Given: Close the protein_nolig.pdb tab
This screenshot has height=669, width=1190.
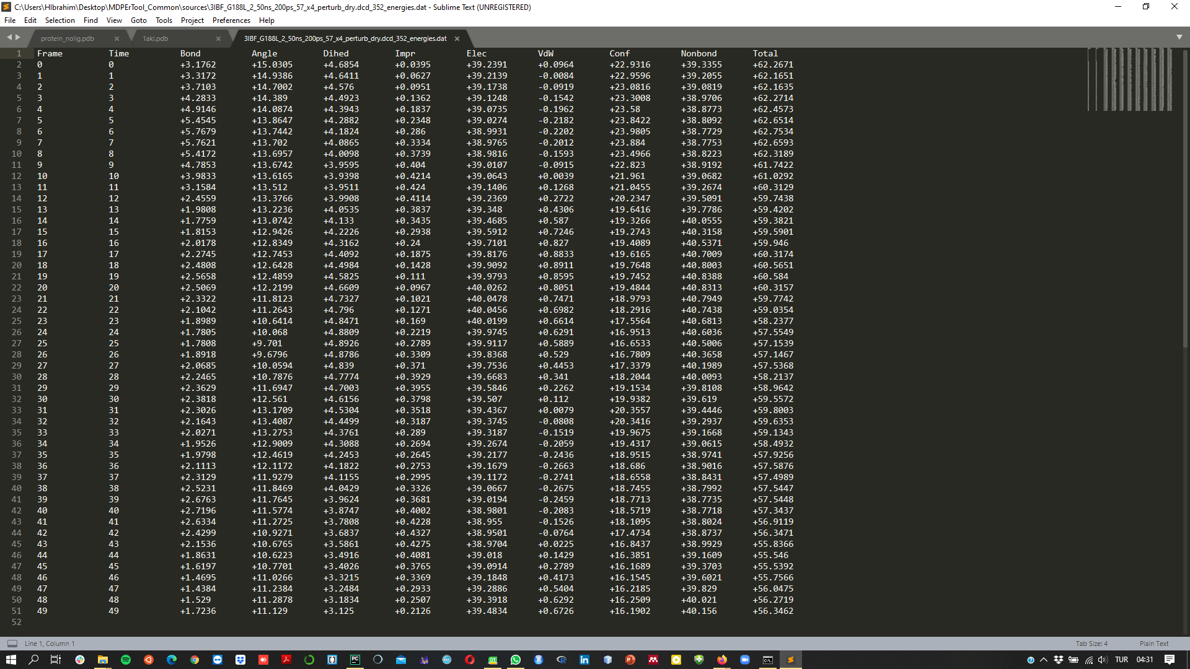Looking at the screenshot, I should [x=117, y=38].
